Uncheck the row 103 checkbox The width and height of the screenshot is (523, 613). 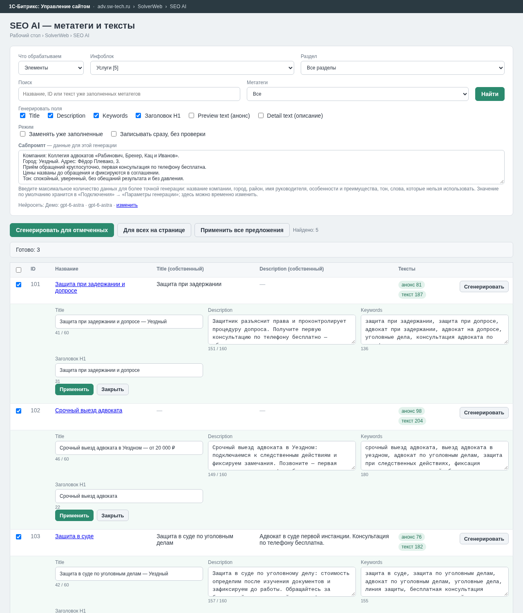click(19, 537)
